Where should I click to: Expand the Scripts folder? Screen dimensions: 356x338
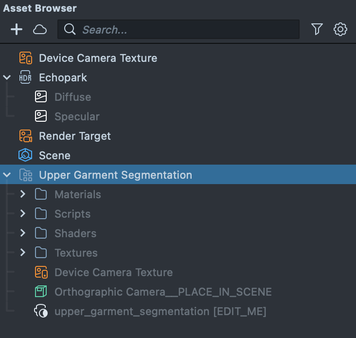[23, 214]
